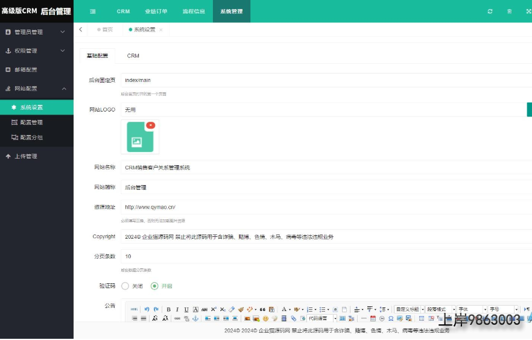Remove the uploaded logo with red X

150,125
